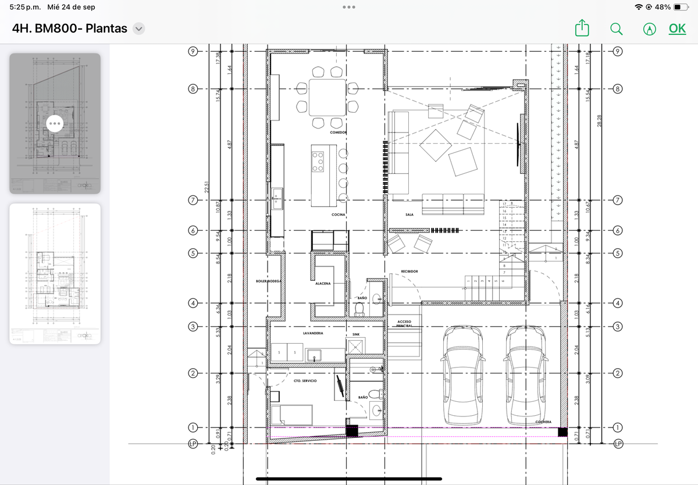Tap the SALA label on the floor plan
Viewport: 698px width, 485px height.
coord(409,215)
